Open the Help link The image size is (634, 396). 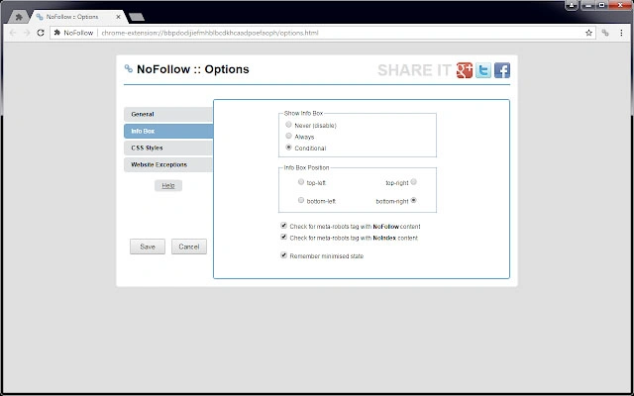[168, 185]
